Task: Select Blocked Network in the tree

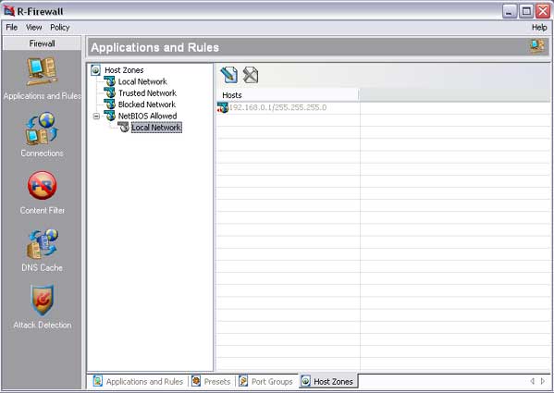Action: pos(147,104)
